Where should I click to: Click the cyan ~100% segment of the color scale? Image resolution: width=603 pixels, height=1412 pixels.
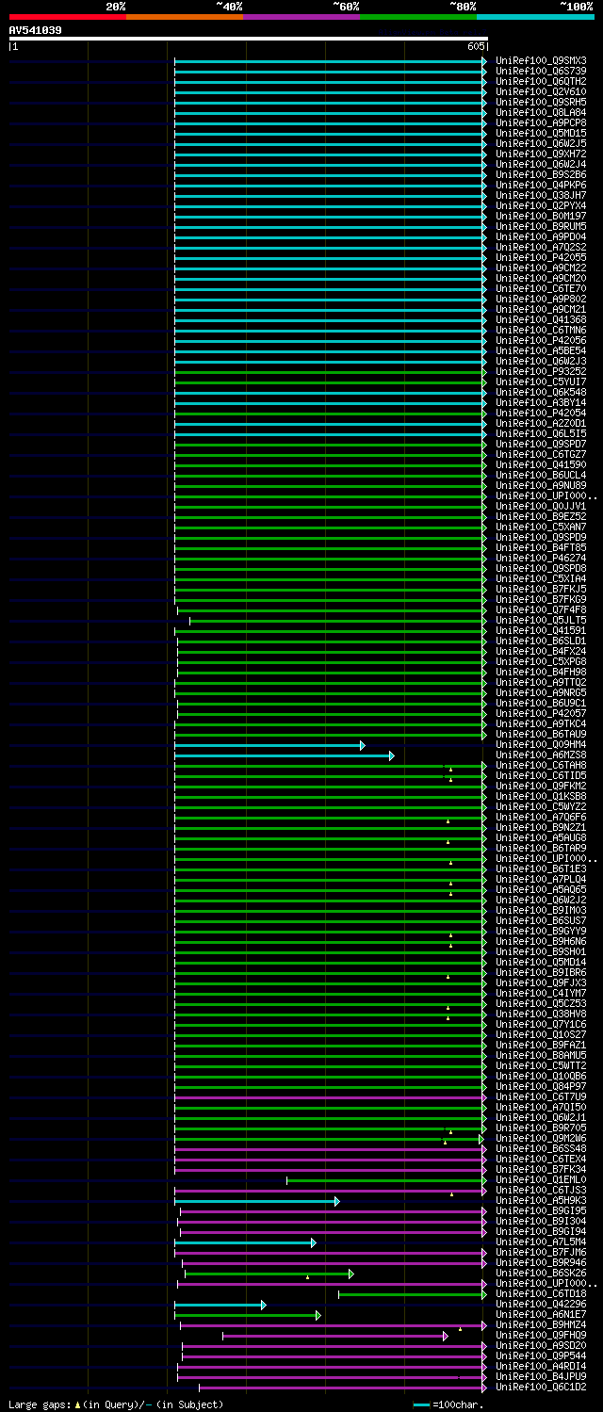pos(535,17)
